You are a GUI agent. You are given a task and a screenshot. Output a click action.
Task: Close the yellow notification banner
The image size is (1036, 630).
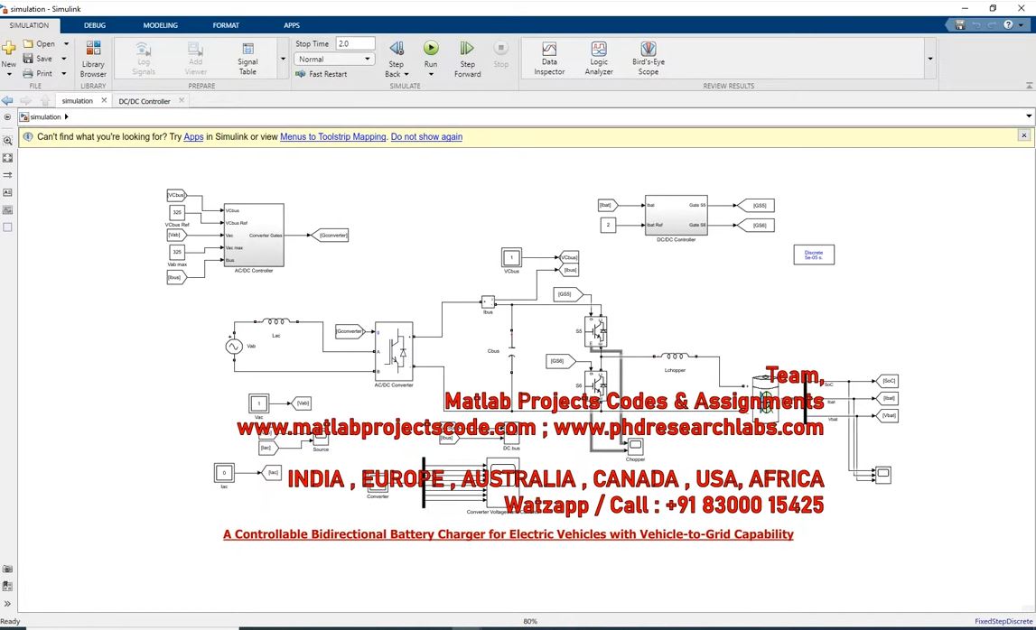pyautogui.click(x=1023, y=135)
